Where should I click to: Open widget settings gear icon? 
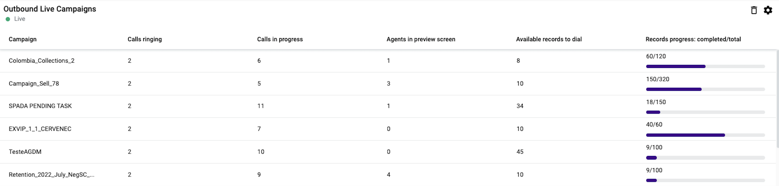(x=768, y=10)
